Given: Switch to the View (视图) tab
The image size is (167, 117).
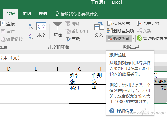Looking at the screenshot, I should pyautogui.click(x=43, y=14).
